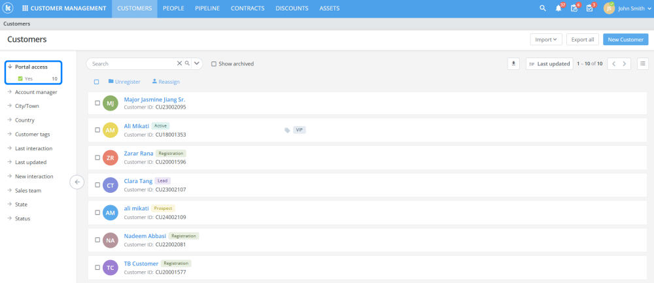Go to next page of customers
The width and height of the screenshot is (654, 283).
click(x=625, y=64)
